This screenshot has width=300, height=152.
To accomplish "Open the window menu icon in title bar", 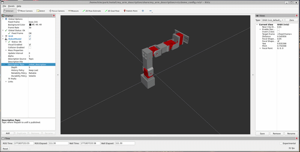I will 3,3.
